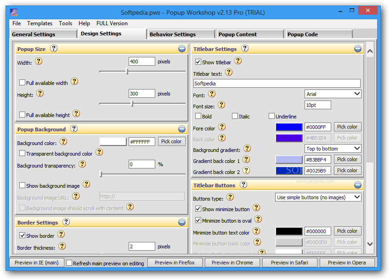Open the Tools menu
This screenshot has width=390, height=280.
(x=65, y=23)
